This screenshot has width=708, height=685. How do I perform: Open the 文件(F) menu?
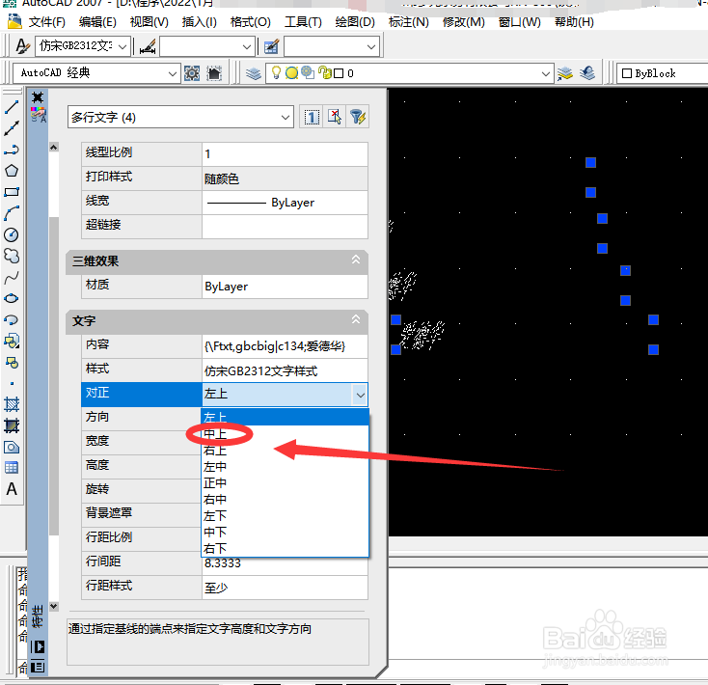(47, 21)
